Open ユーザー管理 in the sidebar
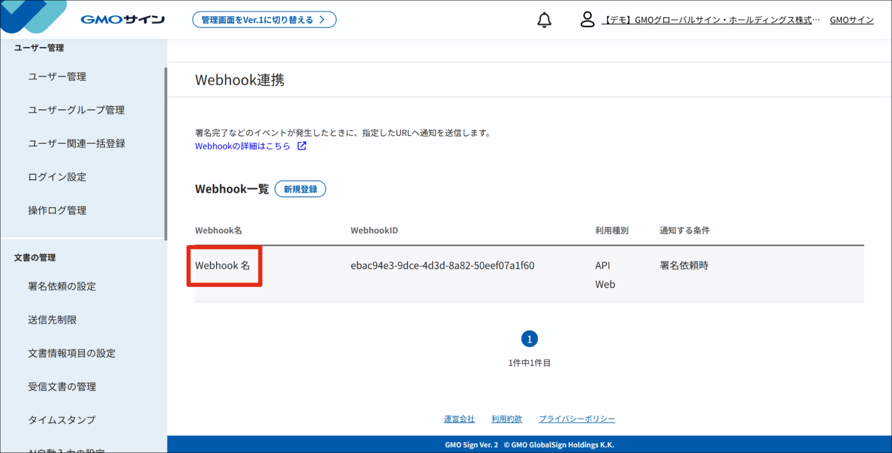892x453 pixels. [57, 76]
